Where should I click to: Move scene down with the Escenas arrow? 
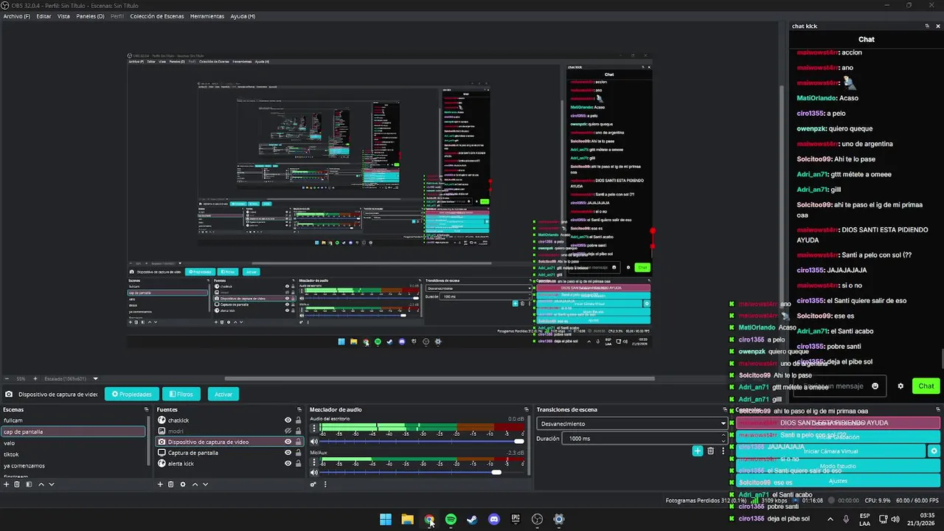(52, 484)
